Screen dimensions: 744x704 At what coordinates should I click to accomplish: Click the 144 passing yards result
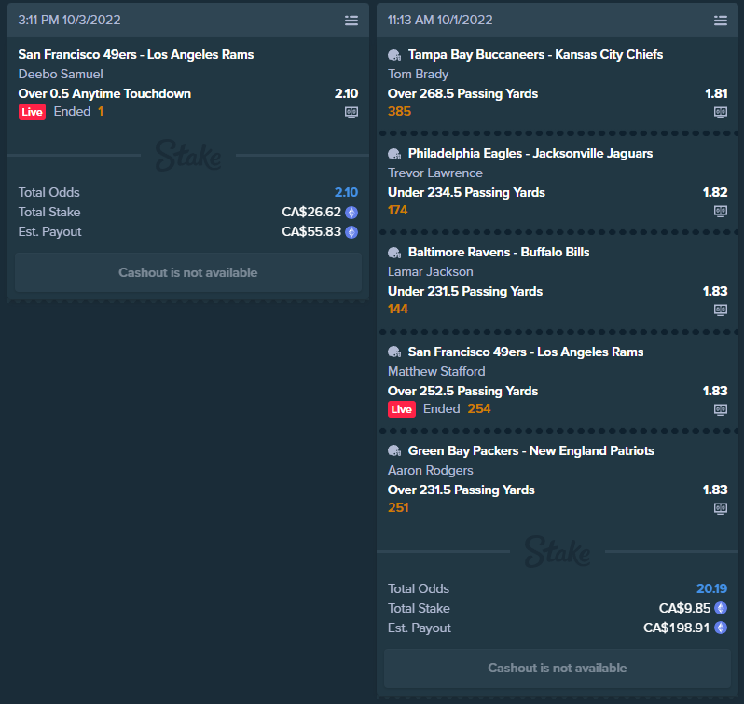397,309
